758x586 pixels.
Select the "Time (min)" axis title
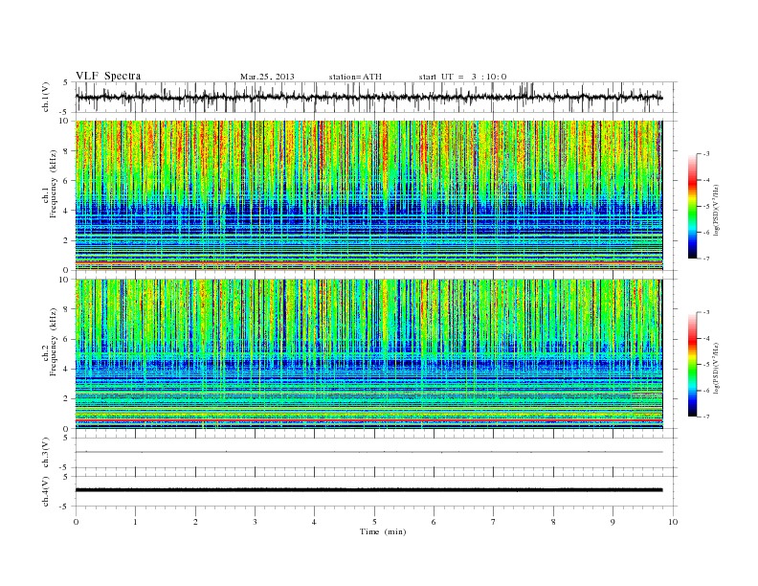[x=383, y=531]
